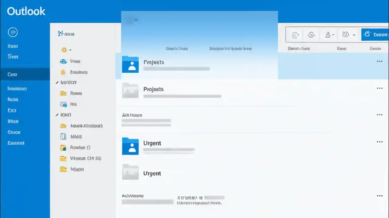Open the circular profile icon atop the sidebar
Viewport: 389px width, 218px height.
click(13, 32)
